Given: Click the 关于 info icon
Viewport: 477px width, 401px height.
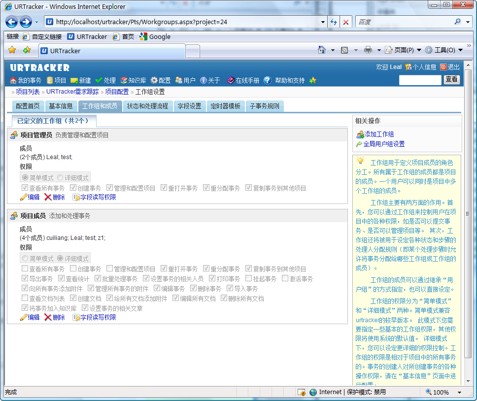Looking at the screenshot, I should click(203, 80).
